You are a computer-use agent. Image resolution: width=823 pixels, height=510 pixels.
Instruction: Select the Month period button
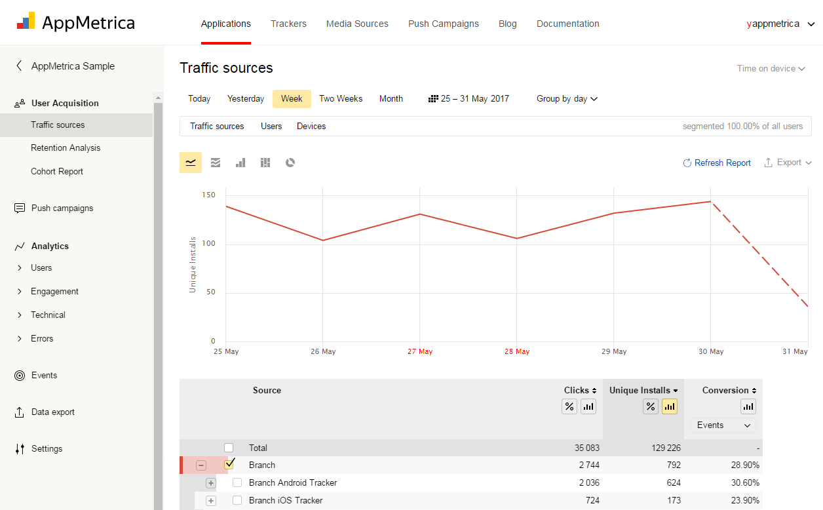click(x=391, y=99)
